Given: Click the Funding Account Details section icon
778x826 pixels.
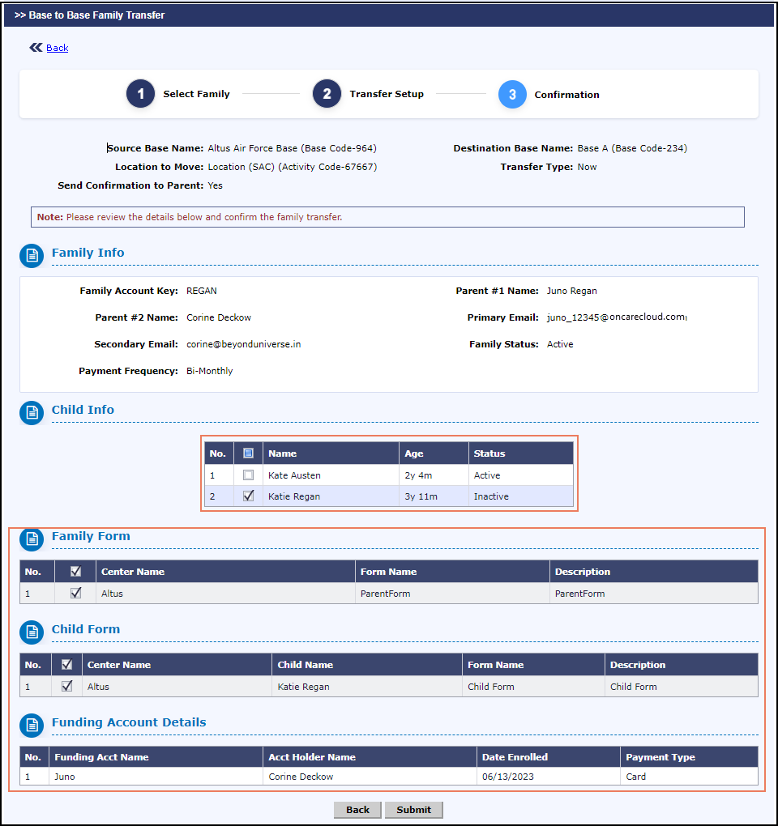Looking at the screenshot, I should pyautogui.click(x=32, y=726).
